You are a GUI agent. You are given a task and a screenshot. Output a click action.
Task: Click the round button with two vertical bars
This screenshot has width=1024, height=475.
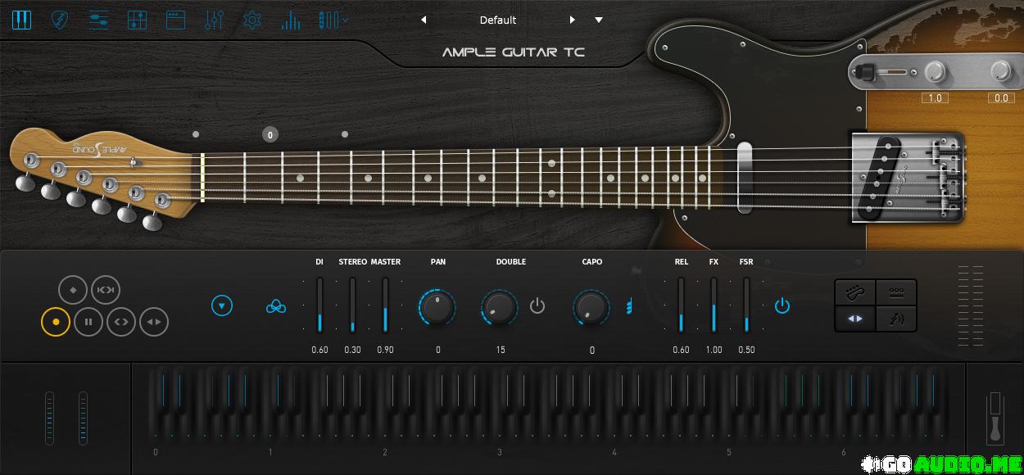pos(88,322)
